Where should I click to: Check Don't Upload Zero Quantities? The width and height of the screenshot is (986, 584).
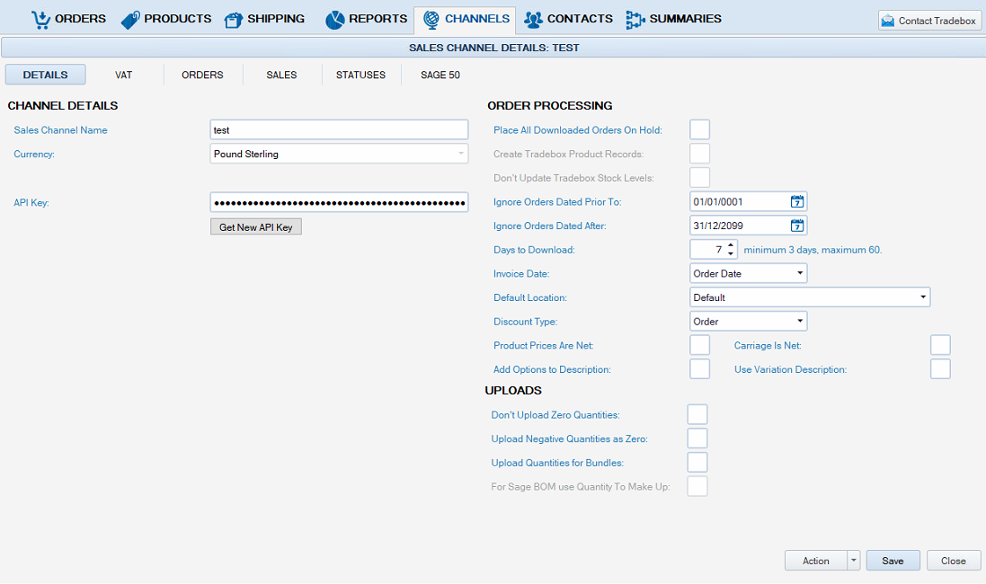point(697,414)
